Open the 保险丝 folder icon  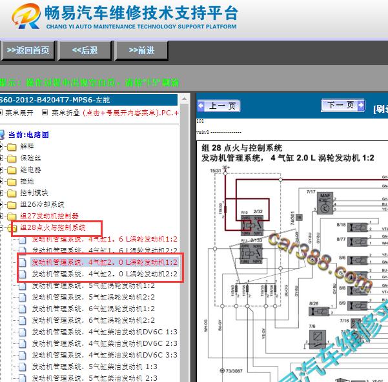[x=12, y=158]
